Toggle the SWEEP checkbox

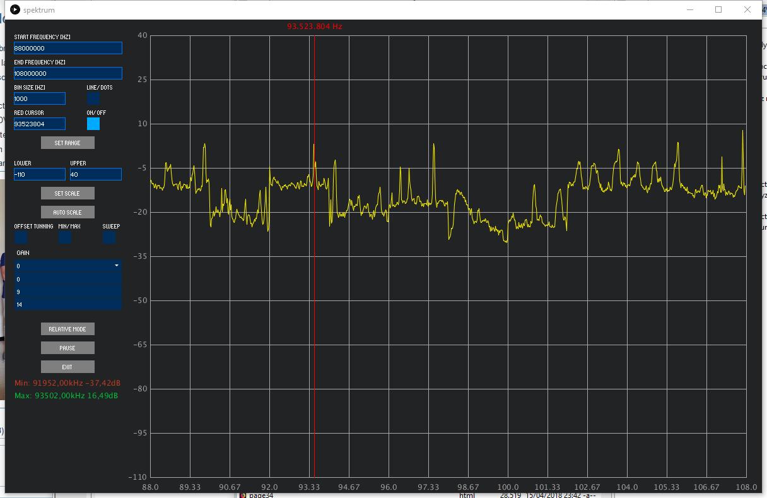pyautogui.click(x=109, y=237)
